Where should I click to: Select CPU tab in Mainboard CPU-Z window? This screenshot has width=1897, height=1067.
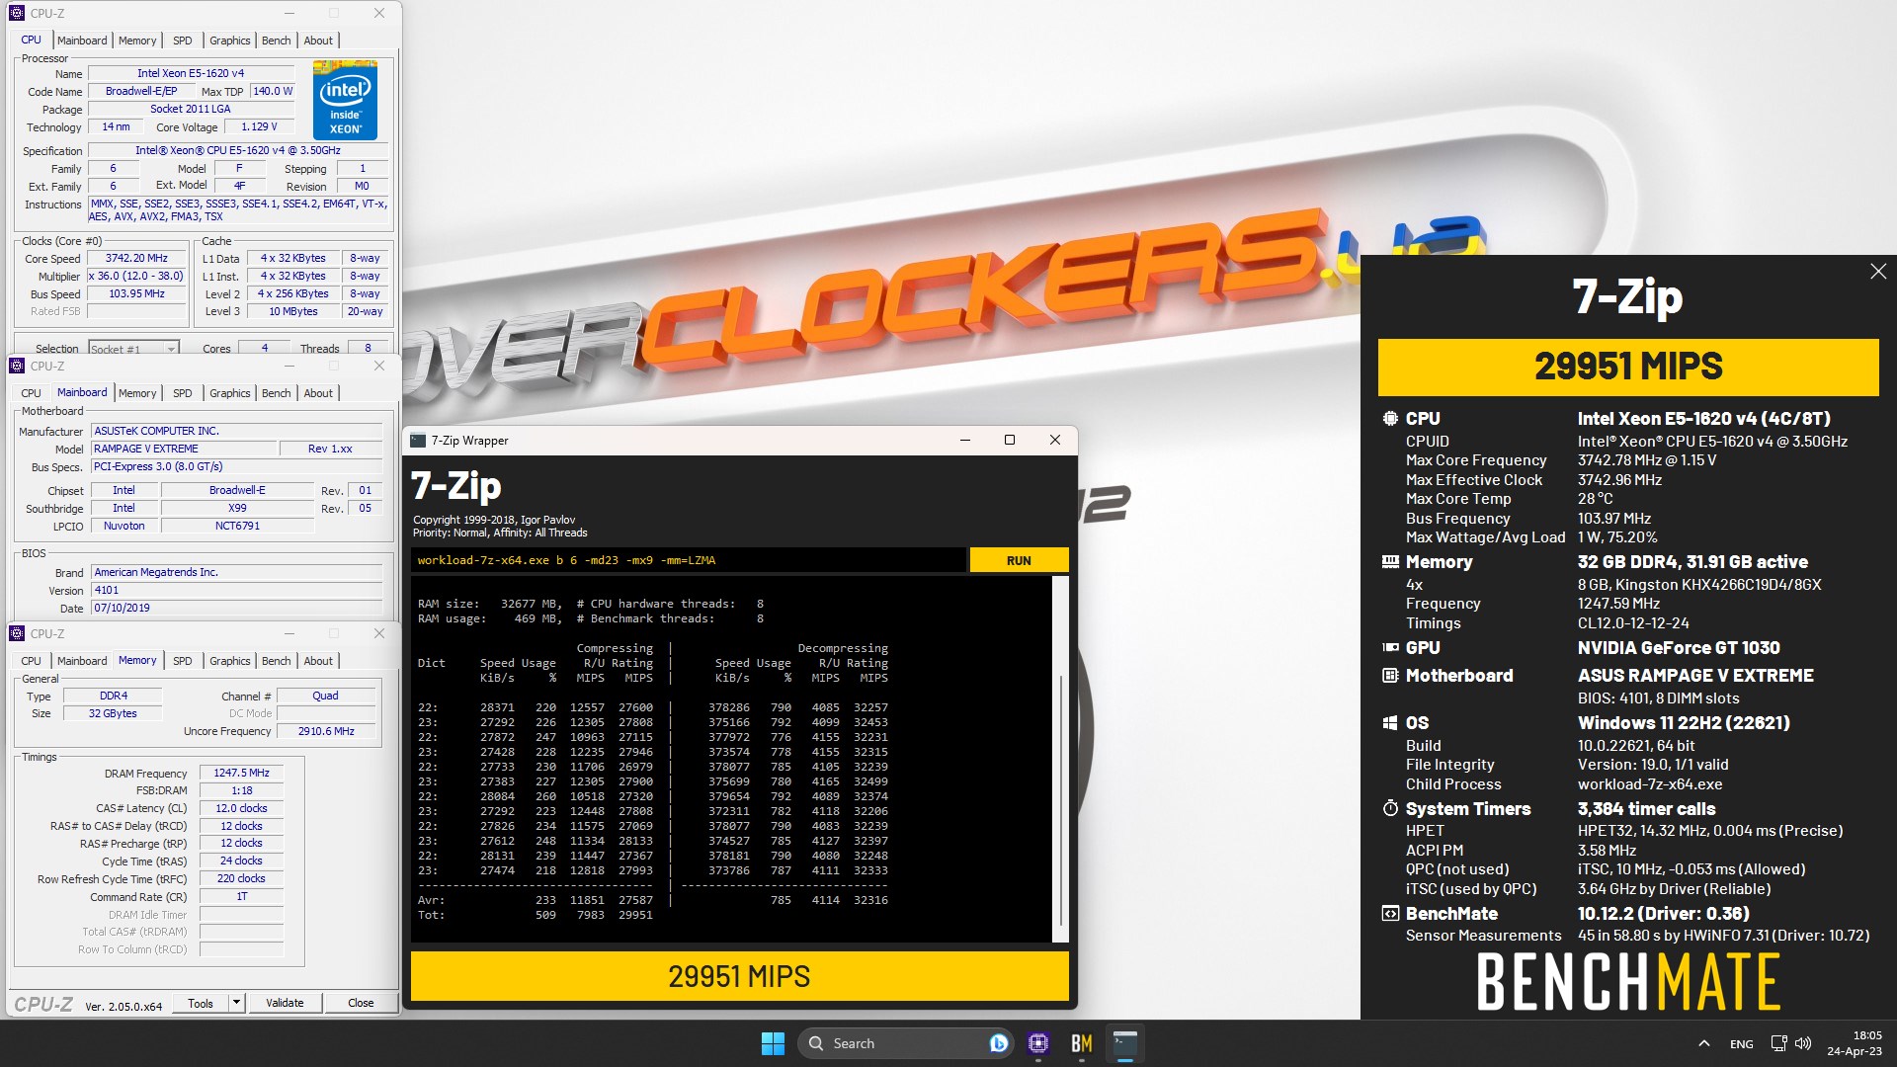click(x=32, y=393)
